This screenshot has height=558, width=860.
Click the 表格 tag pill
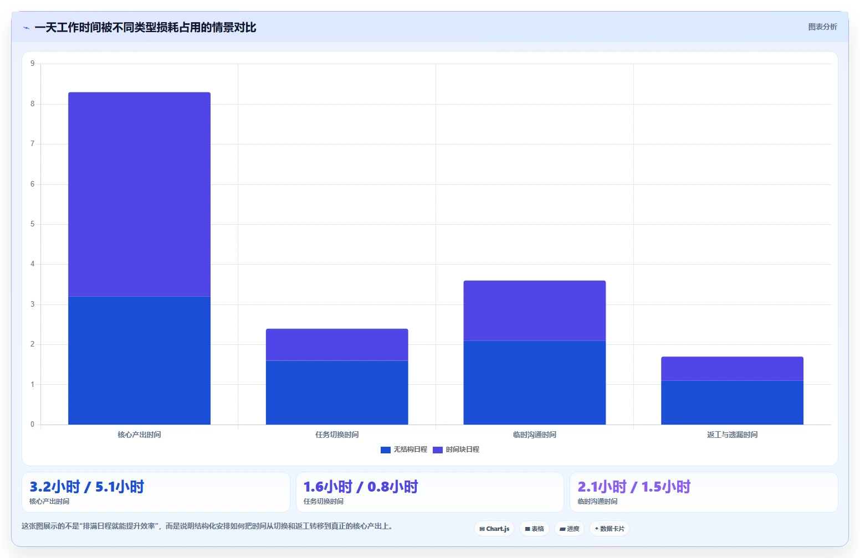pyautogui.click(x=534, y=529)
